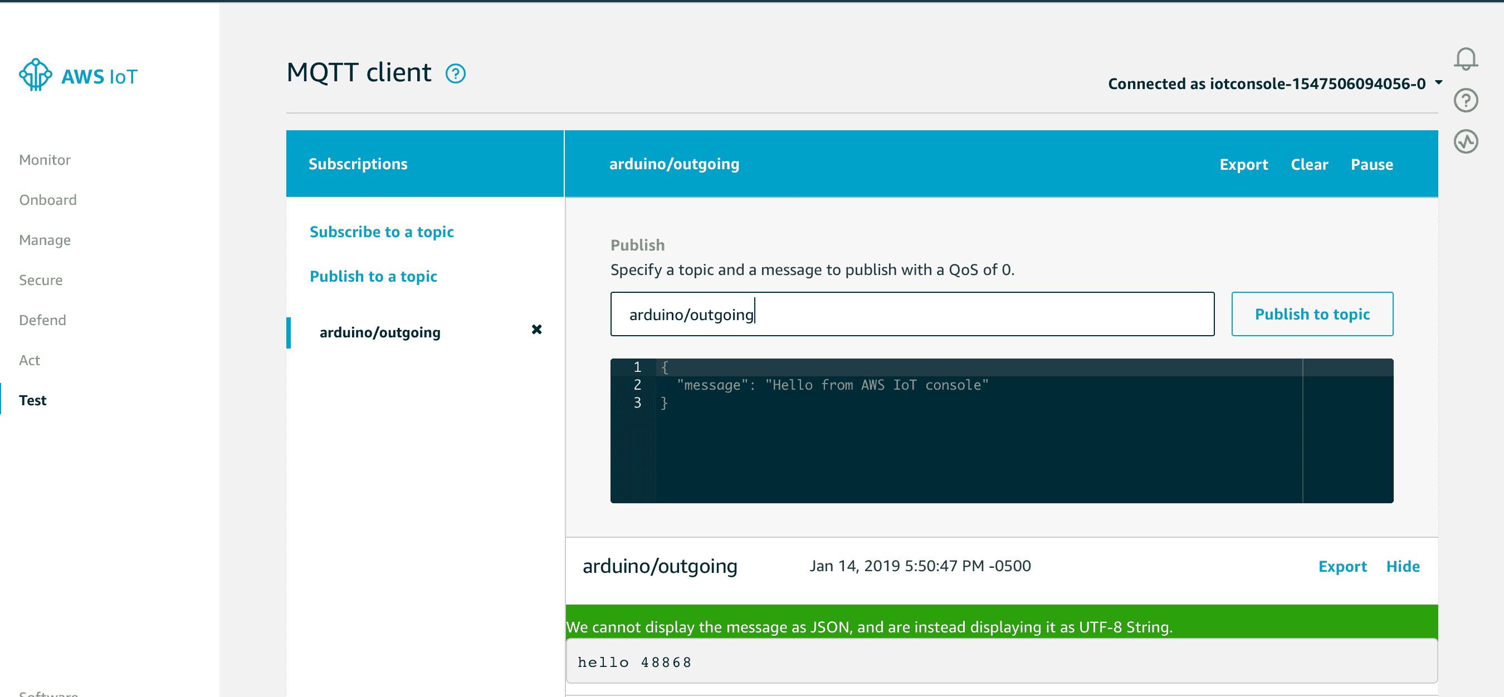
Task: Open the activity pulse monitor icon
Action: pos(1465,142)
